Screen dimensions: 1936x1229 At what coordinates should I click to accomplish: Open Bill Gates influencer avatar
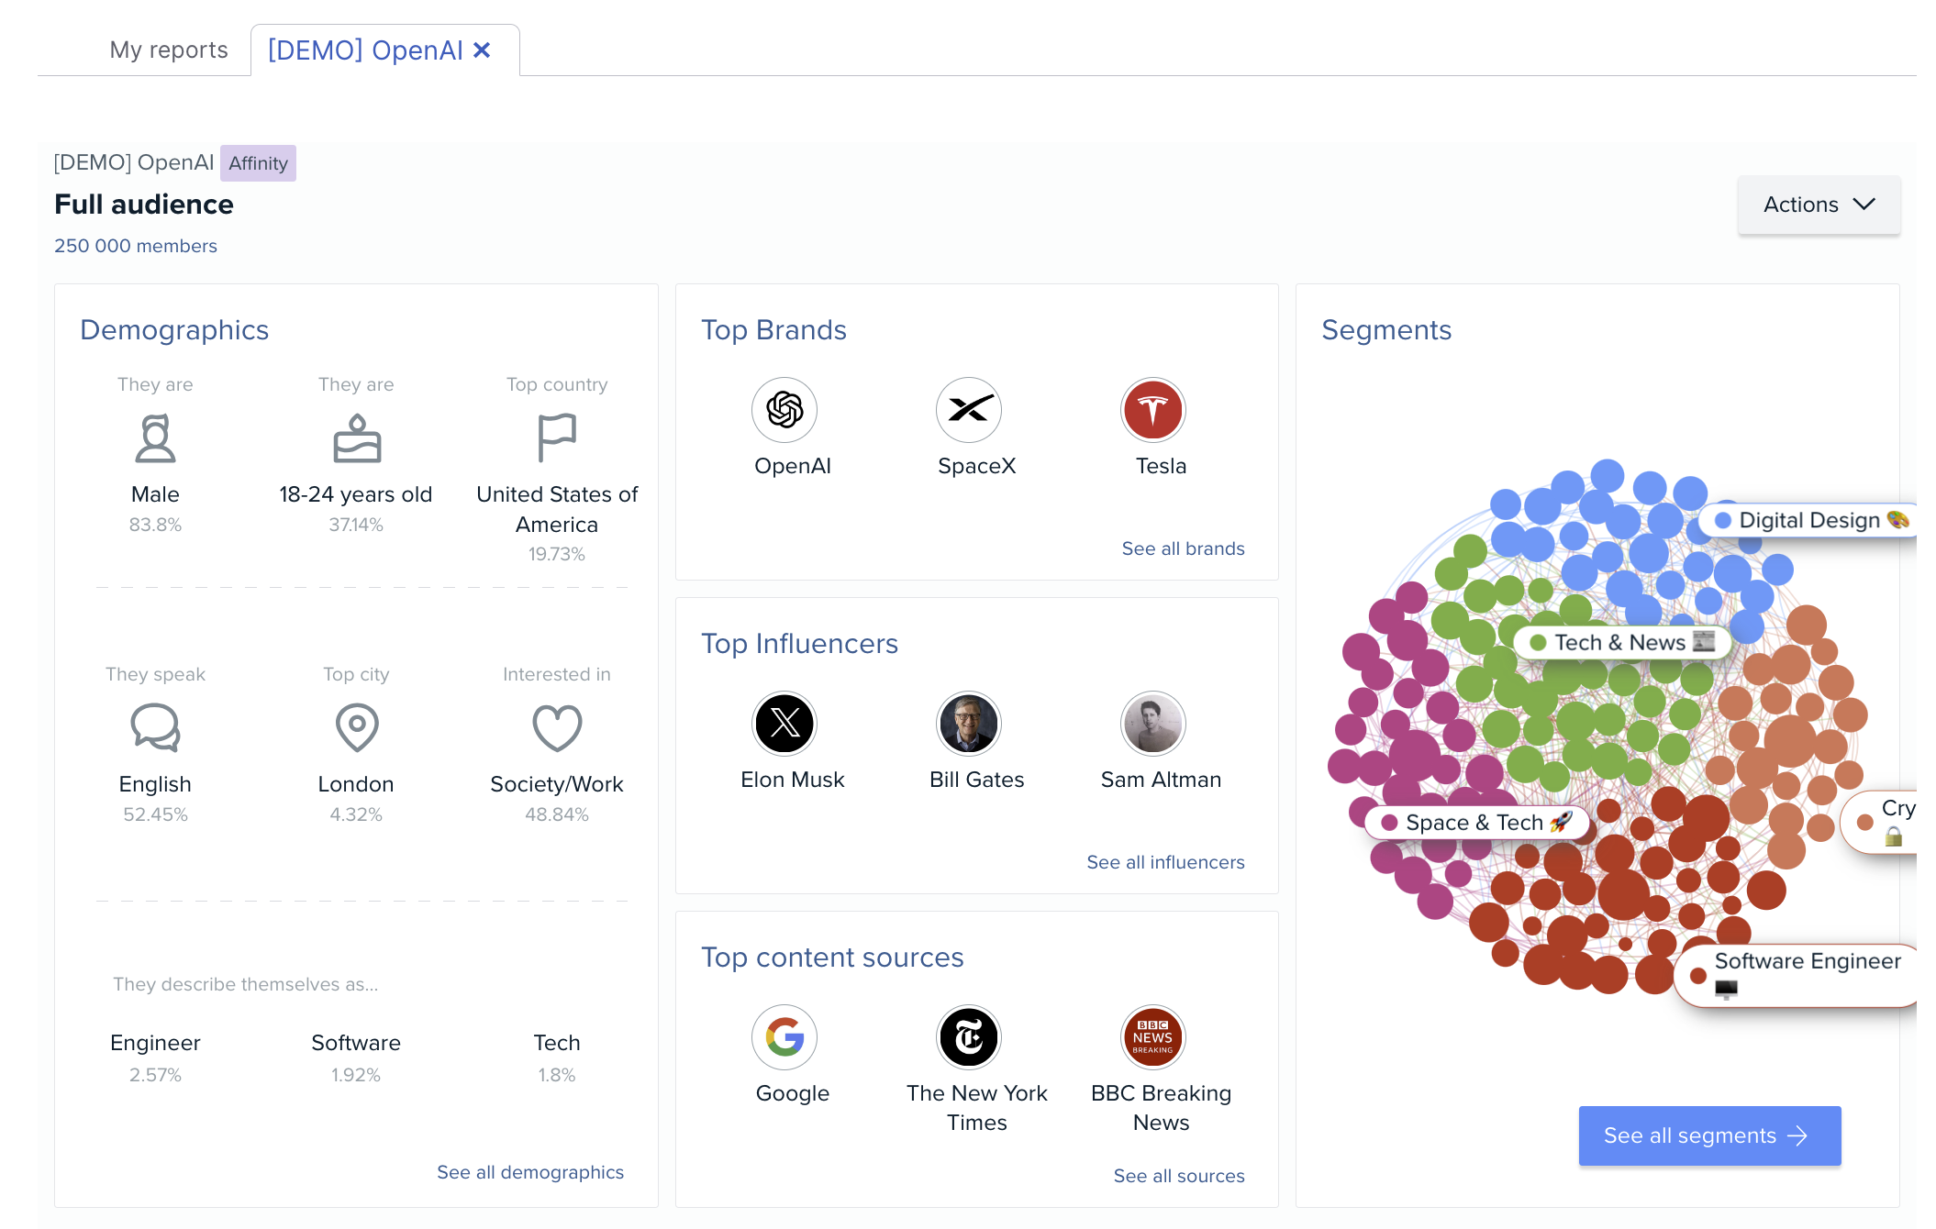pyautogui.click(x=969, y=724)
